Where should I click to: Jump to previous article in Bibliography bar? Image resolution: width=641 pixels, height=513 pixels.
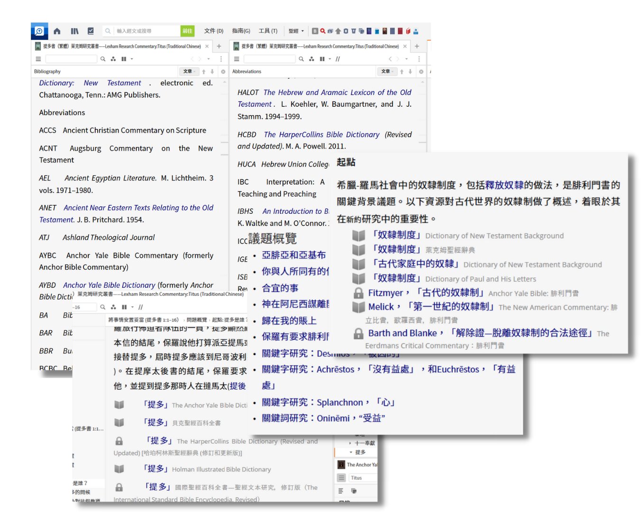[204, 72]
